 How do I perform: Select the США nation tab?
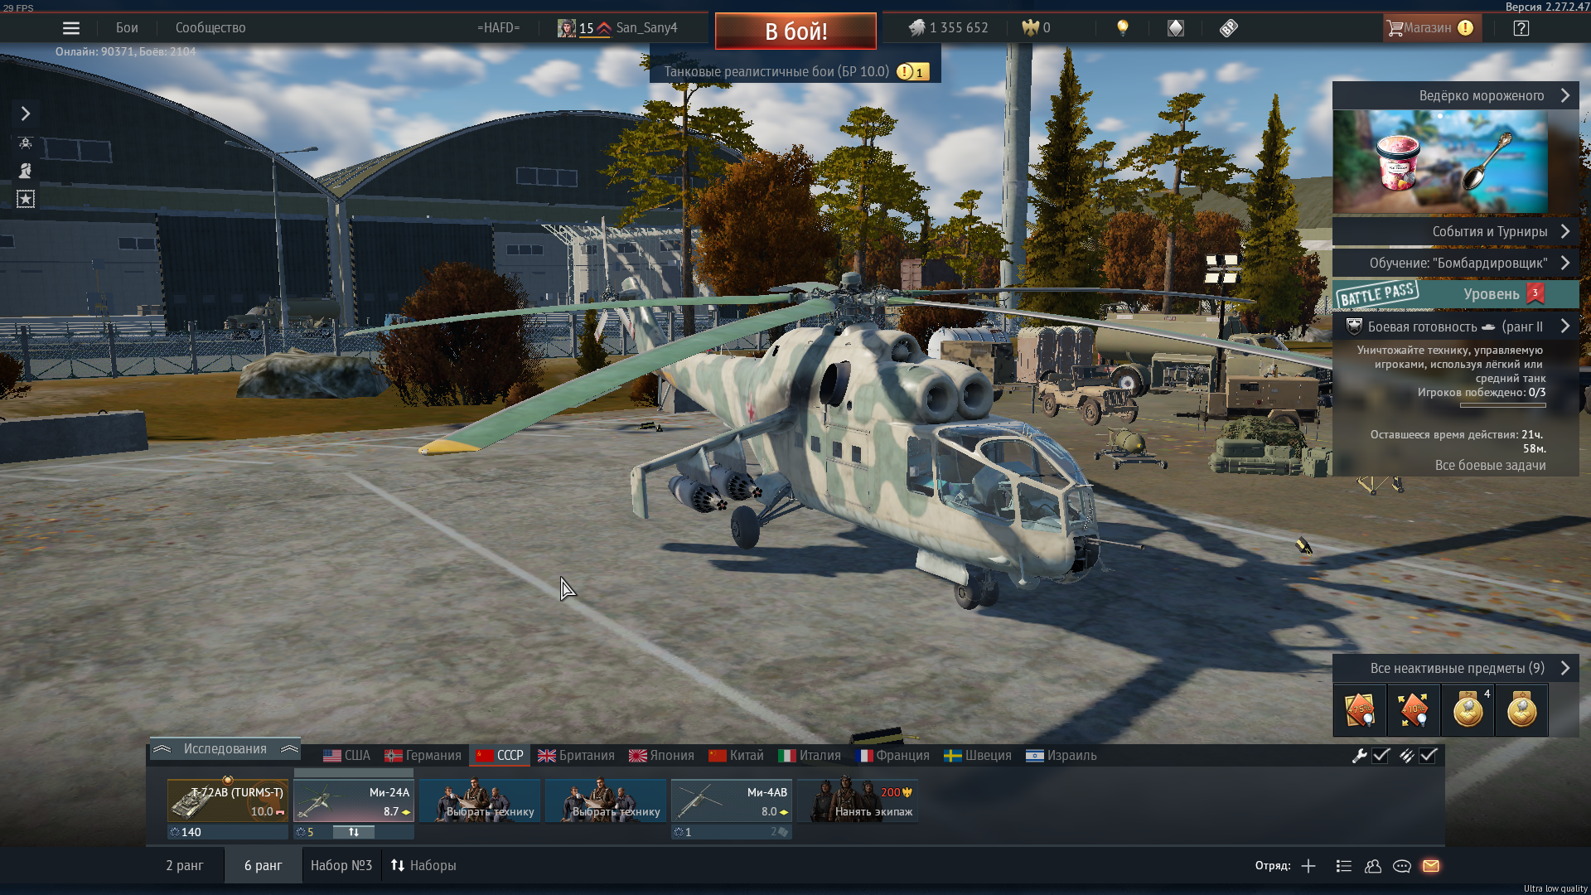point(346,756)
